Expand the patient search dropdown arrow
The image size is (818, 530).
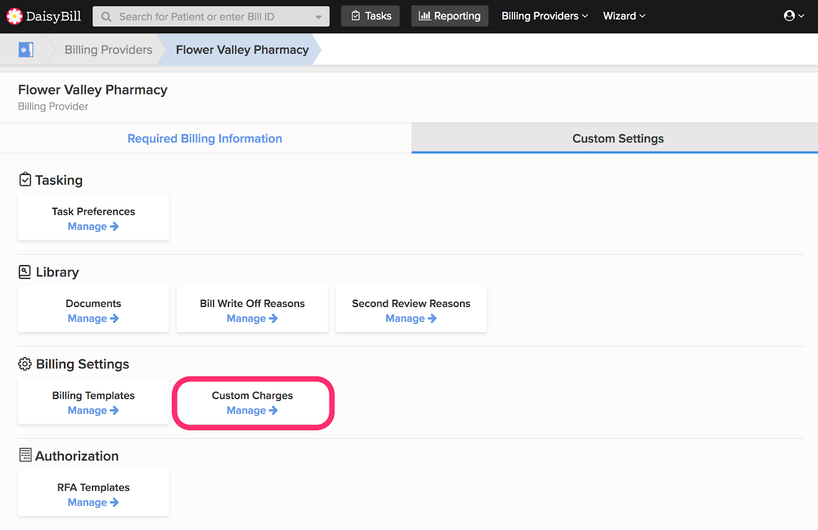click(x=319, y=17)
